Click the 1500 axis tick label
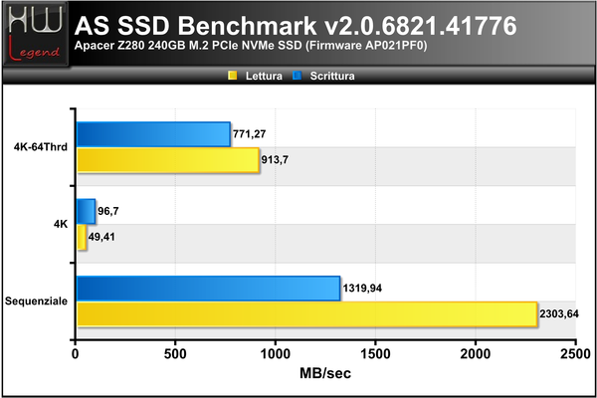 click(x=375, y=354)
